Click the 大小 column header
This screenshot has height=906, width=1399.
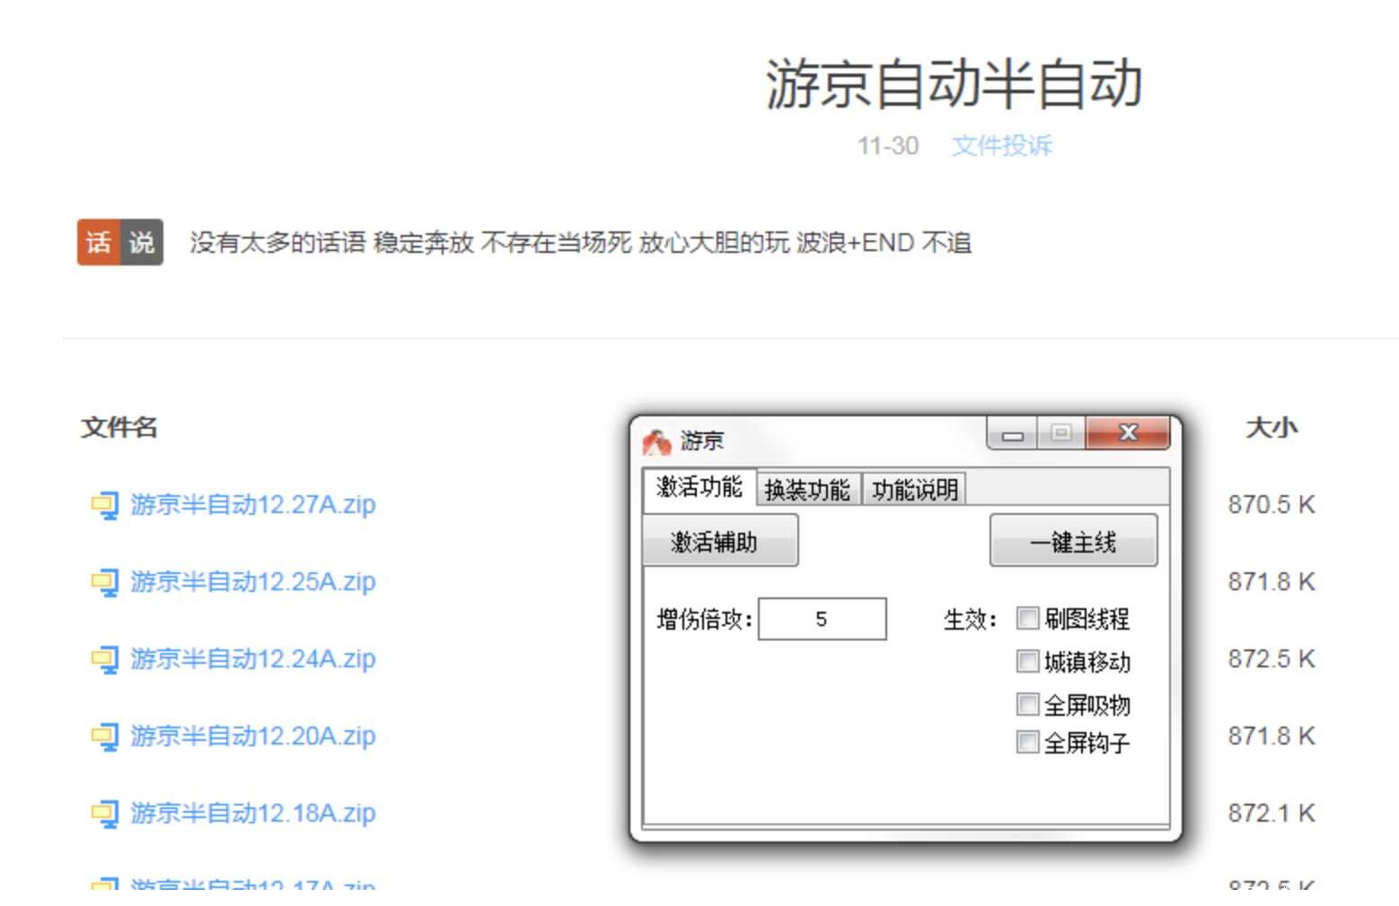(x=1271, y=428)
